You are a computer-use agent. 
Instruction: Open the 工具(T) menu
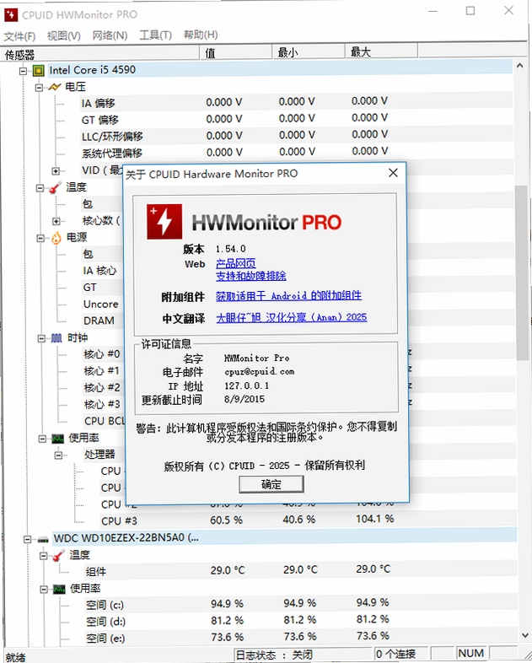pos(155,35)
